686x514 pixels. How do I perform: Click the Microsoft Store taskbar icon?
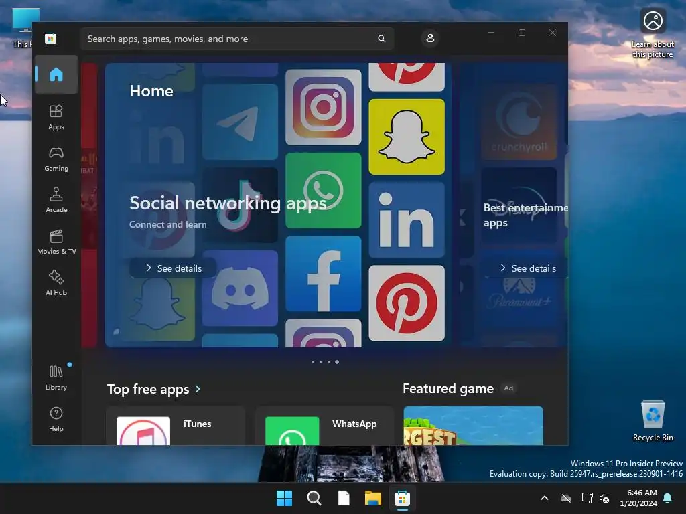point(402,498)
